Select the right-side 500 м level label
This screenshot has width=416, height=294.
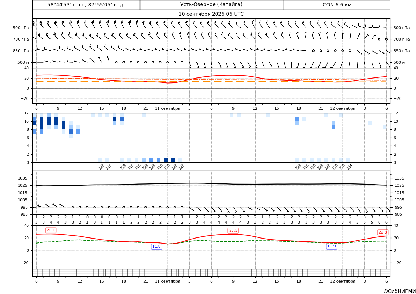[x=399, y=63]
